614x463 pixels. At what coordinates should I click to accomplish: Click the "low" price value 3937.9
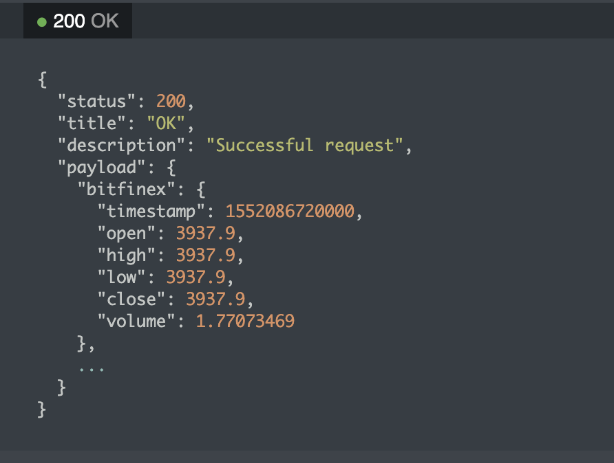pyautogui.click(x=195, y=278)
